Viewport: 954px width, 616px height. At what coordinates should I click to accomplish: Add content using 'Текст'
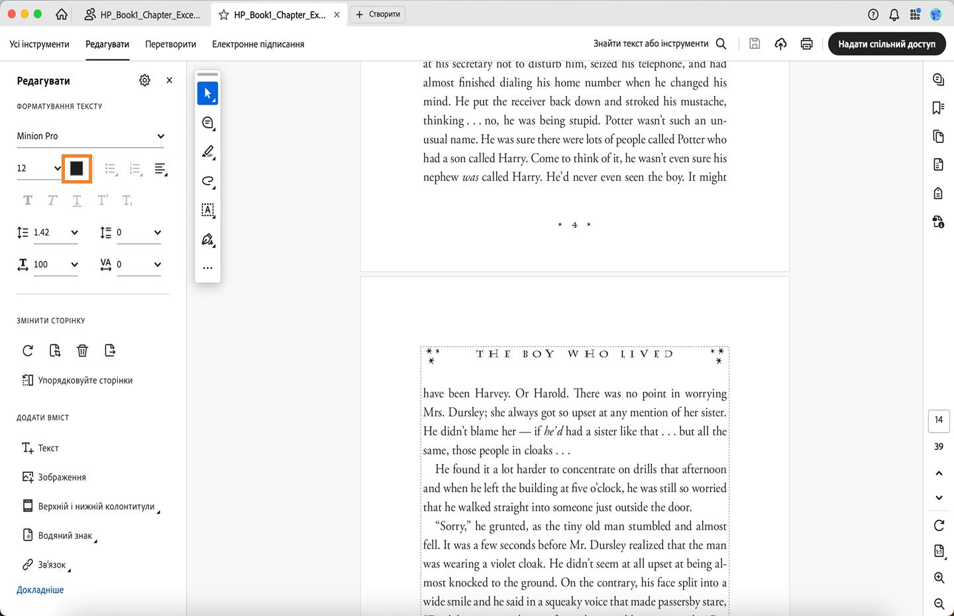(x=40, y=448)
